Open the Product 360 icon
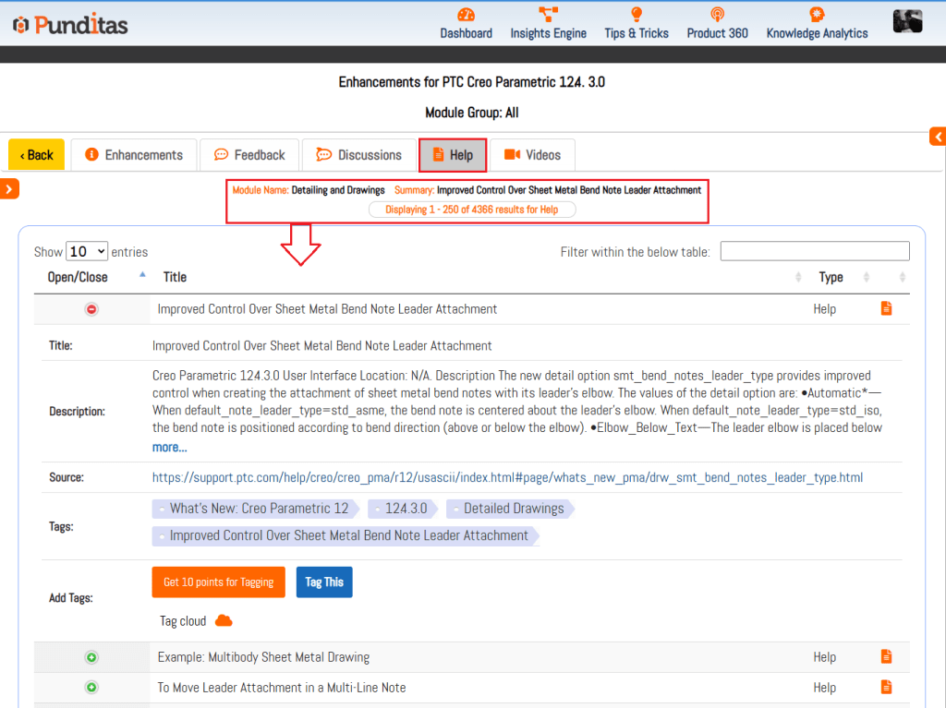 717,15
